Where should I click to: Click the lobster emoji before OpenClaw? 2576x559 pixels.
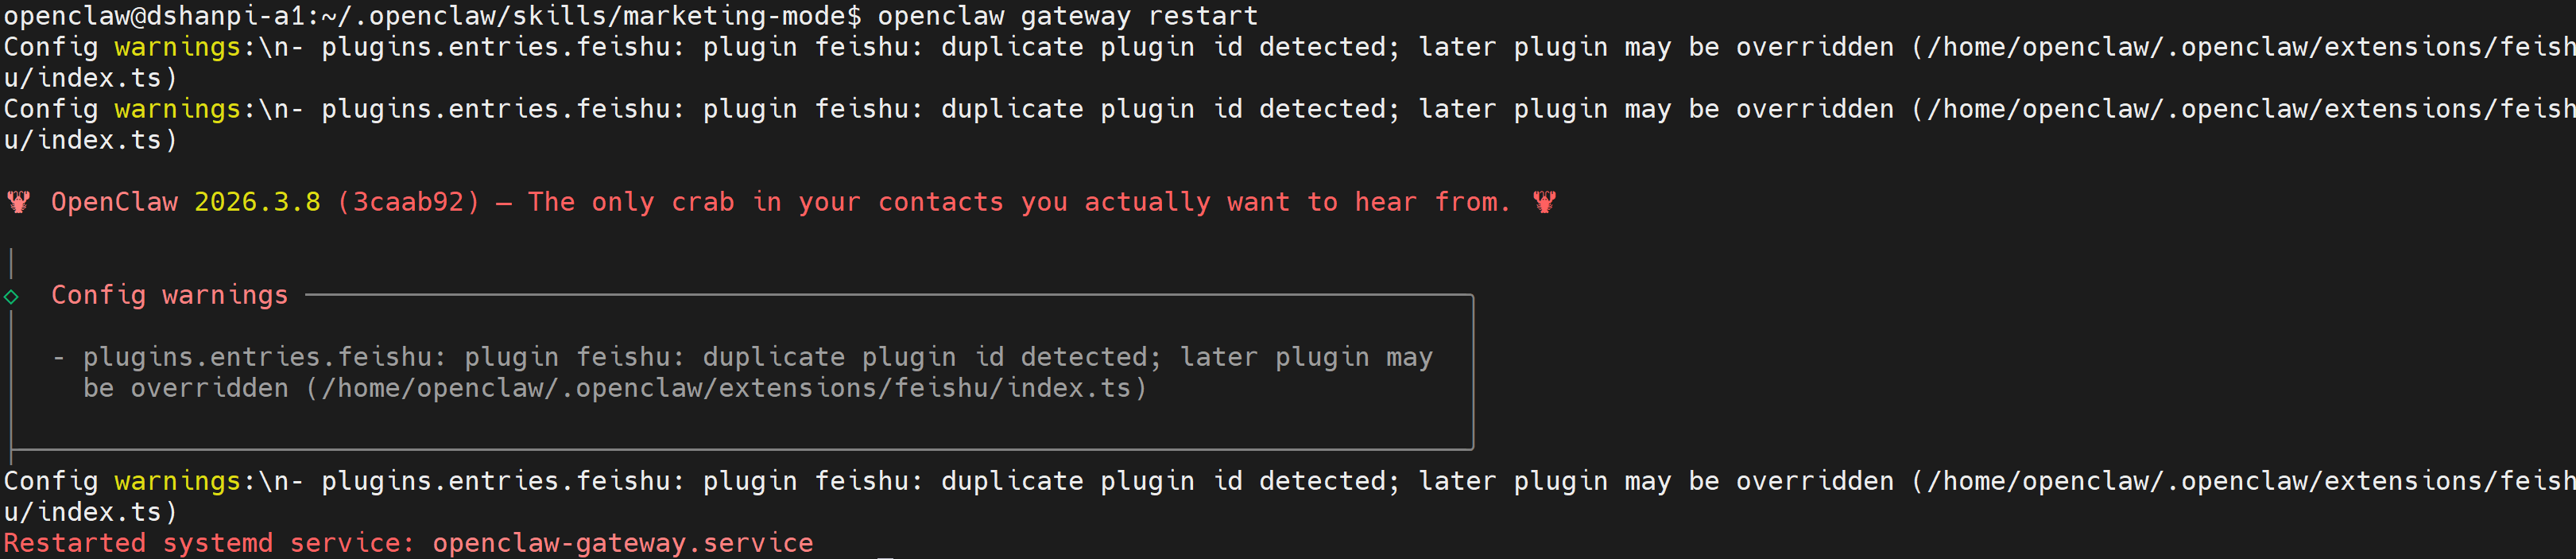coord(18,202)
